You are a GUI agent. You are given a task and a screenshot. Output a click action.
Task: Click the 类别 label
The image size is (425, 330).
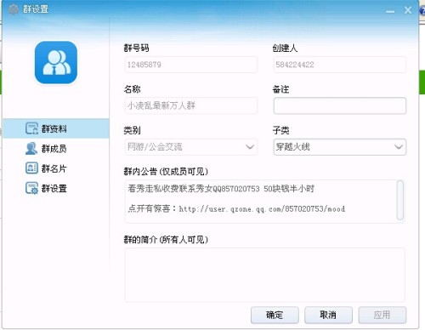tap(132, 130)
